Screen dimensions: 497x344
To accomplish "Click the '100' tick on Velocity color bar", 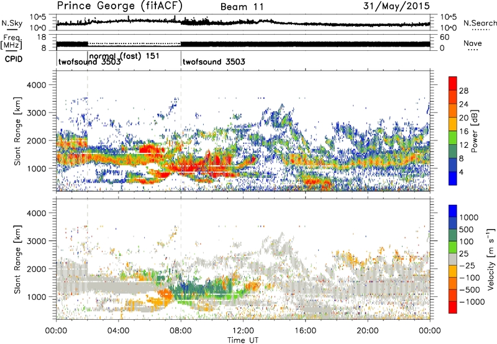I will (x=467, y=242).
